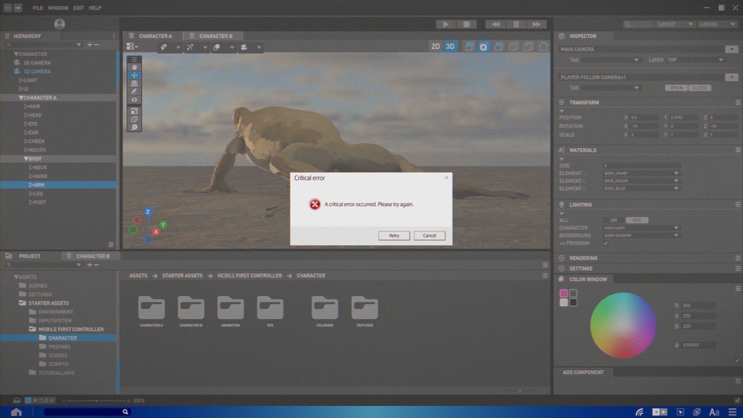Open the LAYER TOP dropdown

tap(695, 60)
